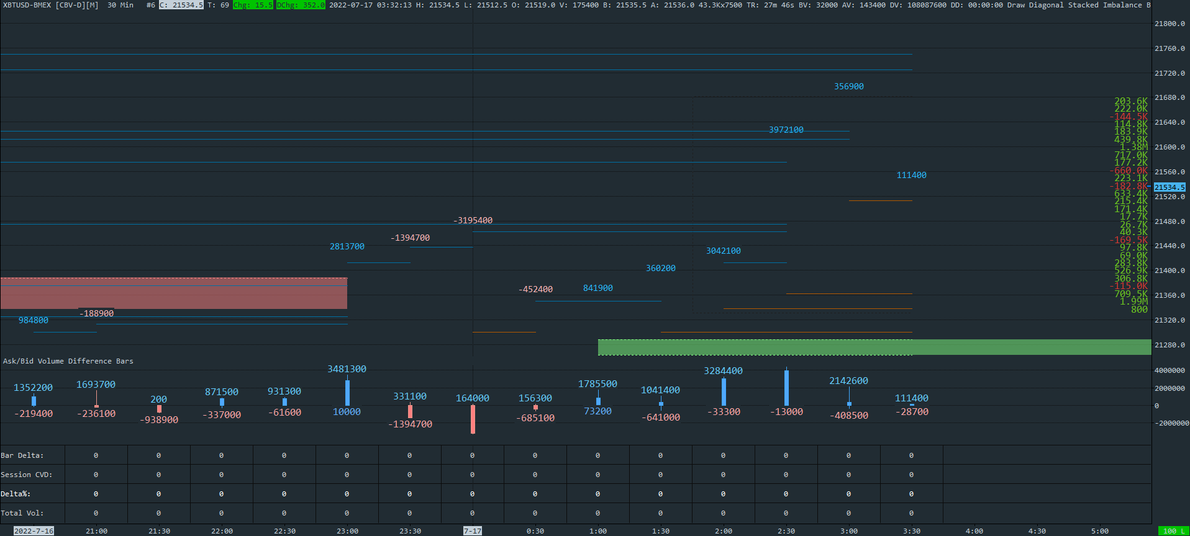Click the -938900 bid volume value

coord(159,420)
